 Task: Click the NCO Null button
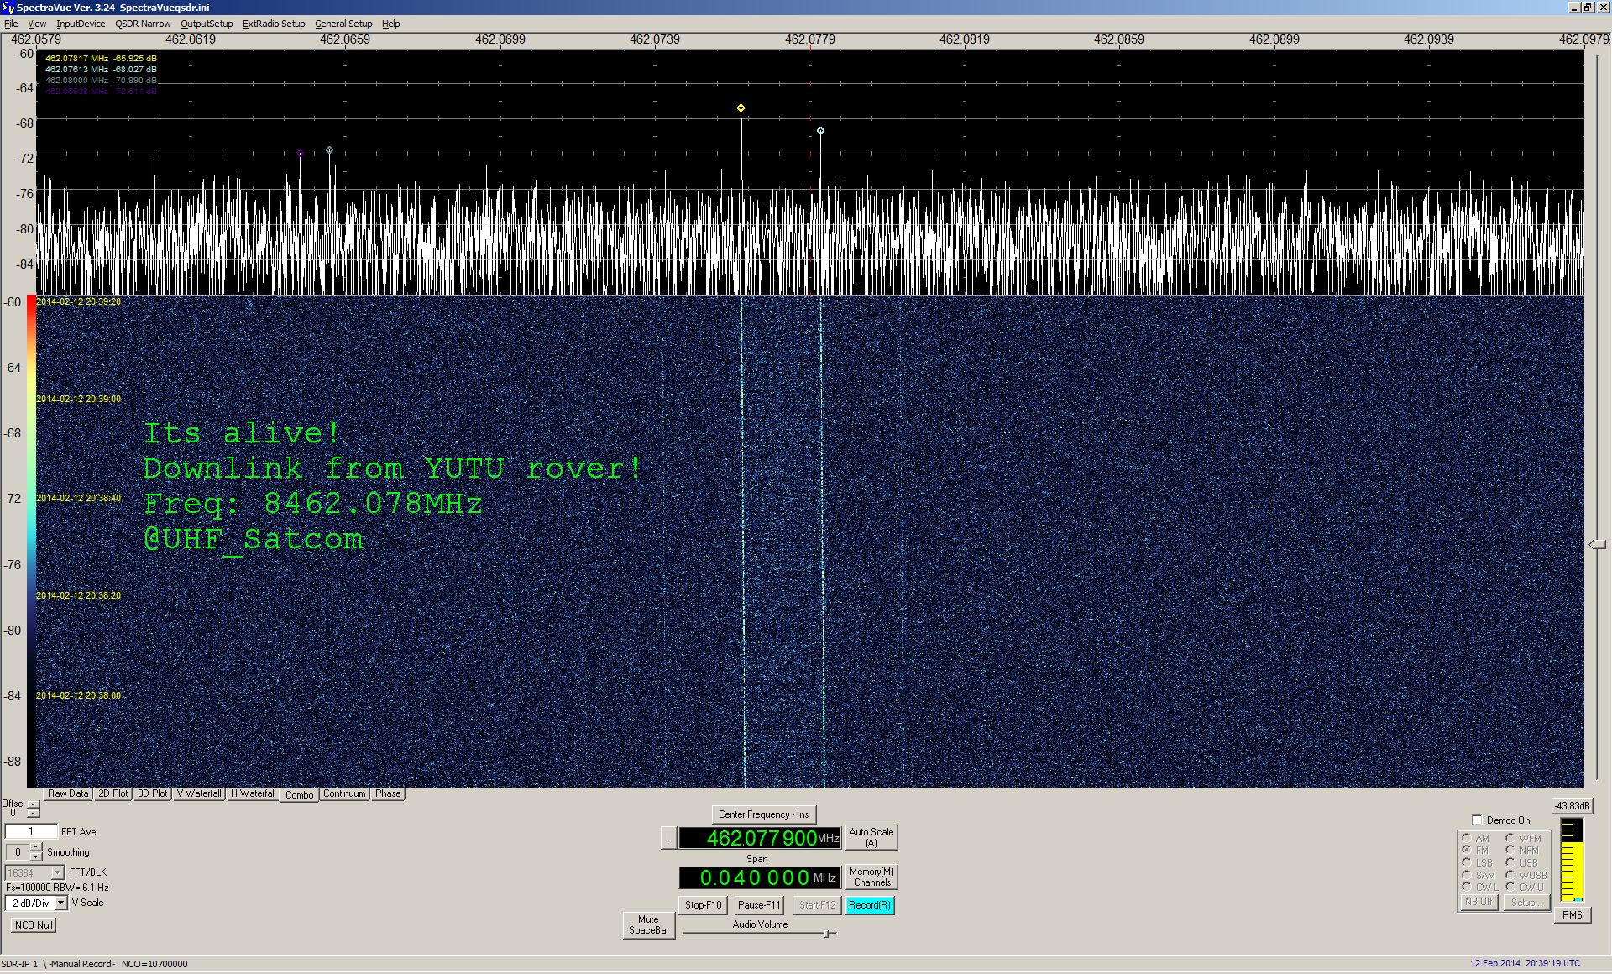(34, 924)
